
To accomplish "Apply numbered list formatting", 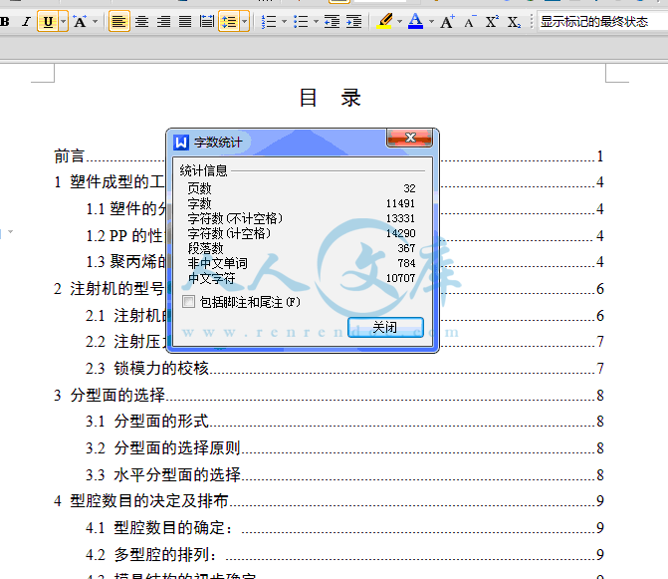I will pos(269,21).
